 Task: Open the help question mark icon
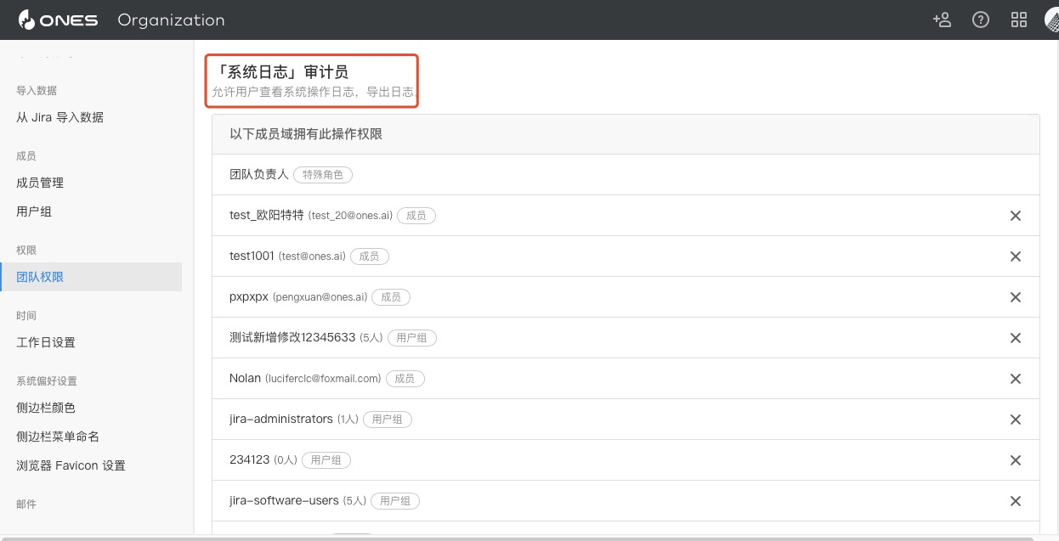(981, 20)
